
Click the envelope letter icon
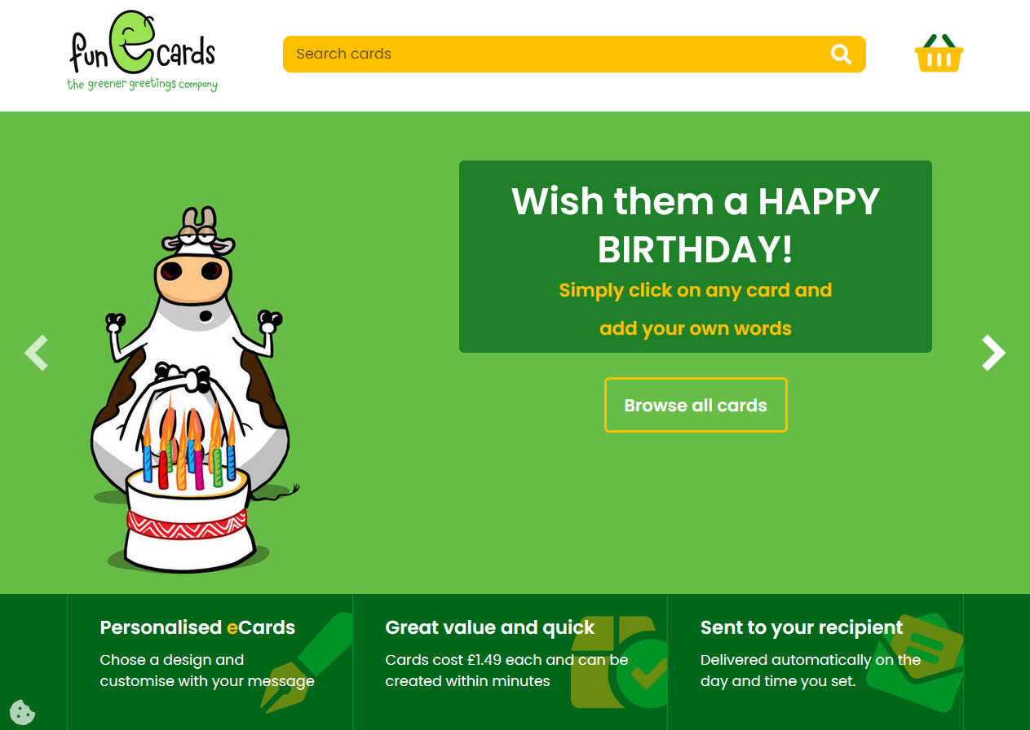click(915, 662)
